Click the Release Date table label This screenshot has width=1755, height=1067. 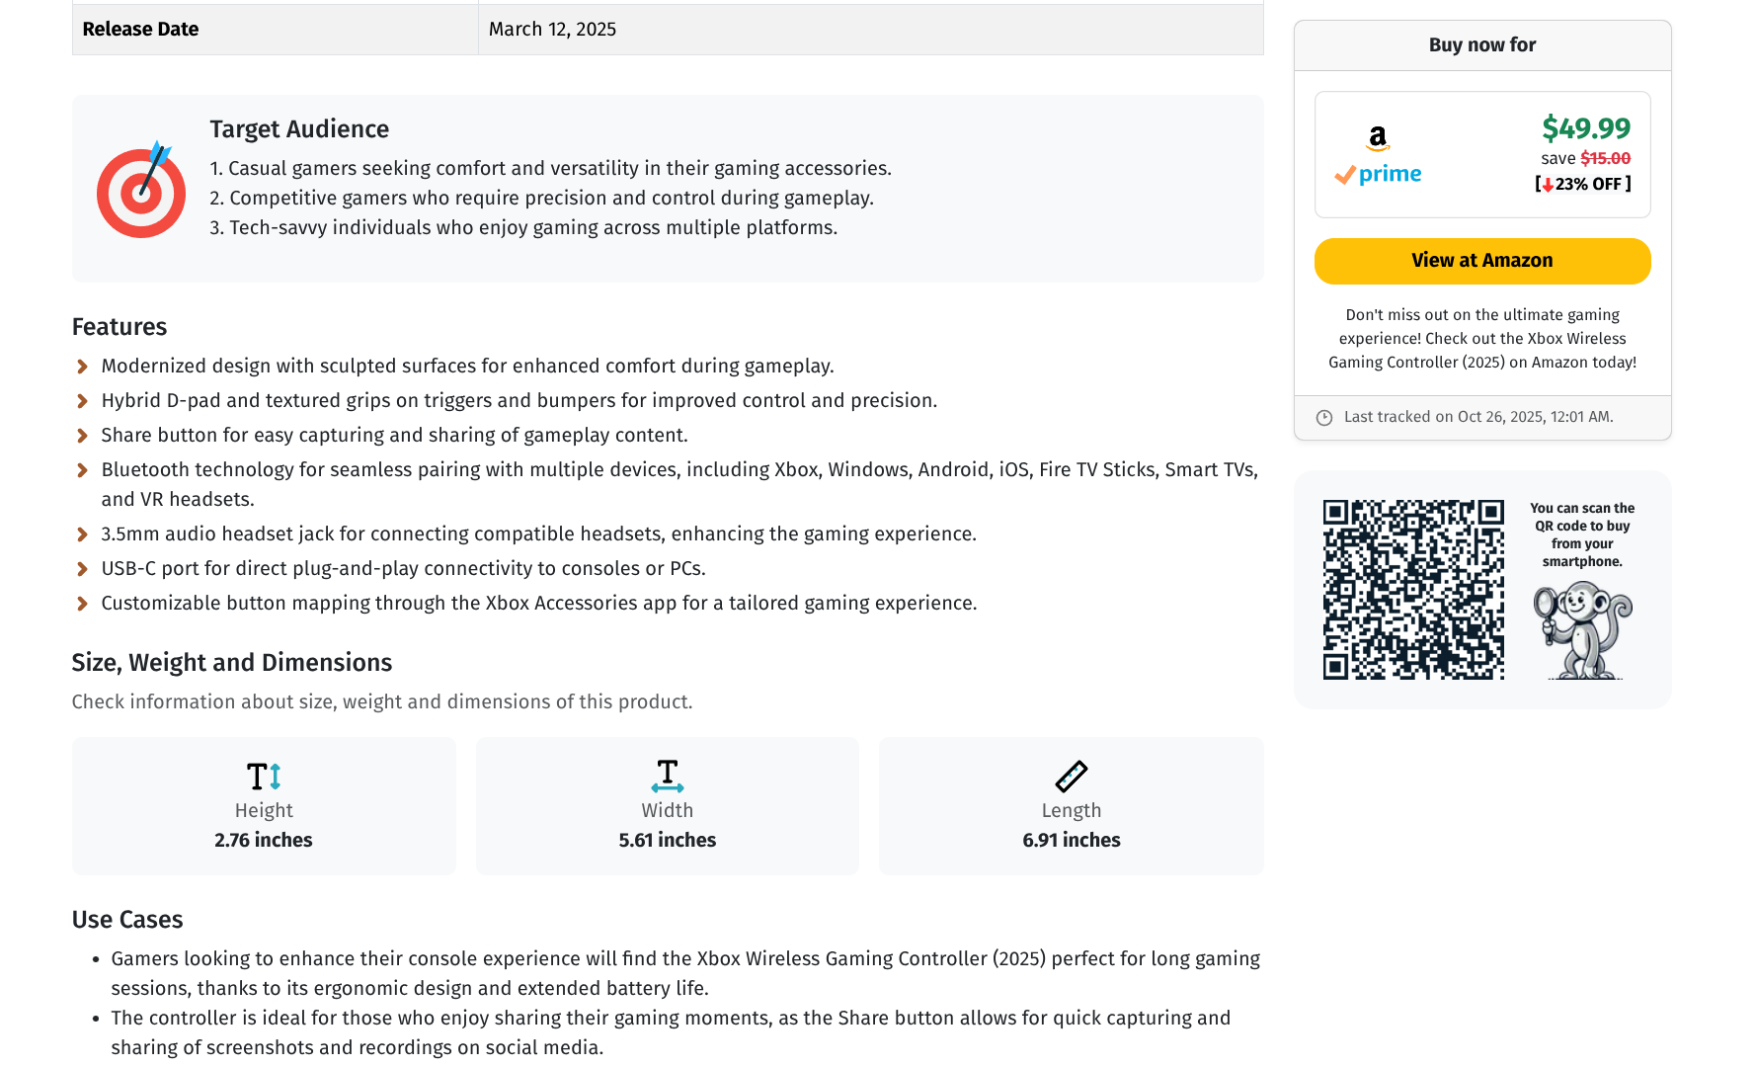(140, 29)
